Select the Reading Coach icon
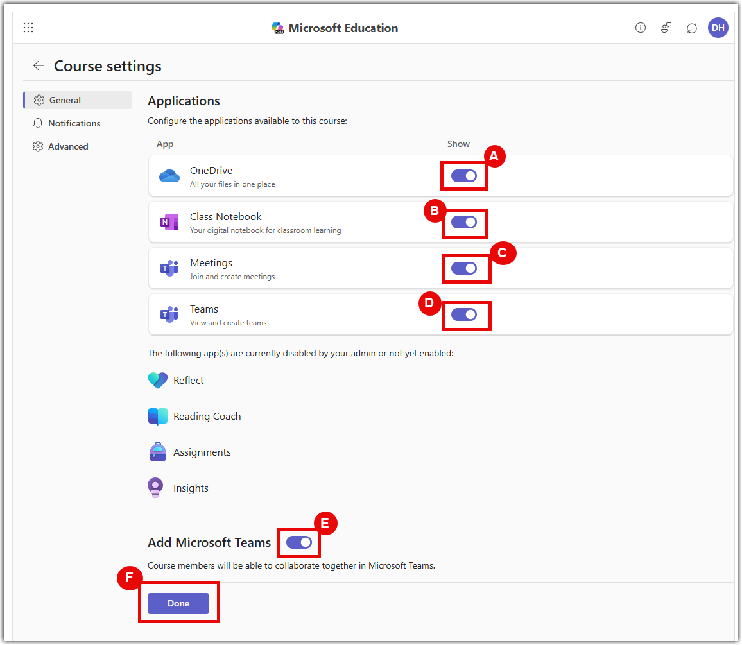 click(157, 416)
